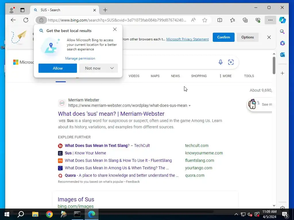
Task: Expand Merriam-Webster URL dropdown arrow
Action: (189, 106)
